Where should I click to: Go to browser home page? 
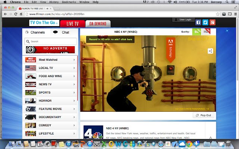tap(21, 14)
